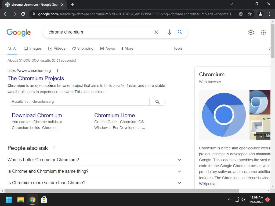Click the address bar URL
Viewport: 275px width, 206px height.
coord(136,14)
